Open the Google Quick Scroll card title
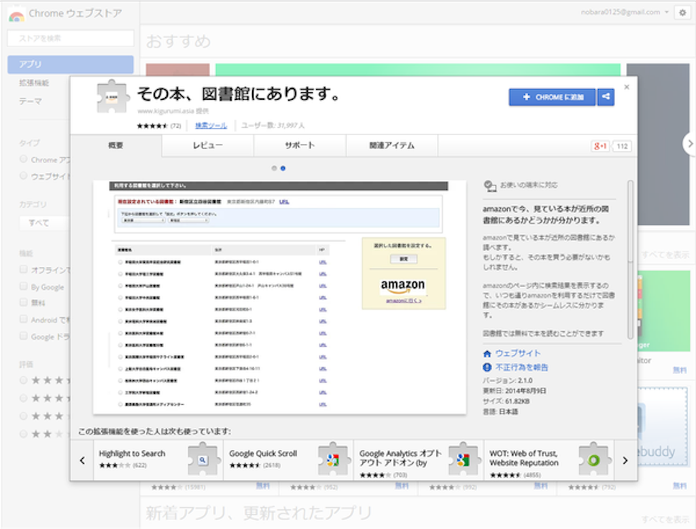The height and width of the screenshot is (529, 696). [263, 454]
